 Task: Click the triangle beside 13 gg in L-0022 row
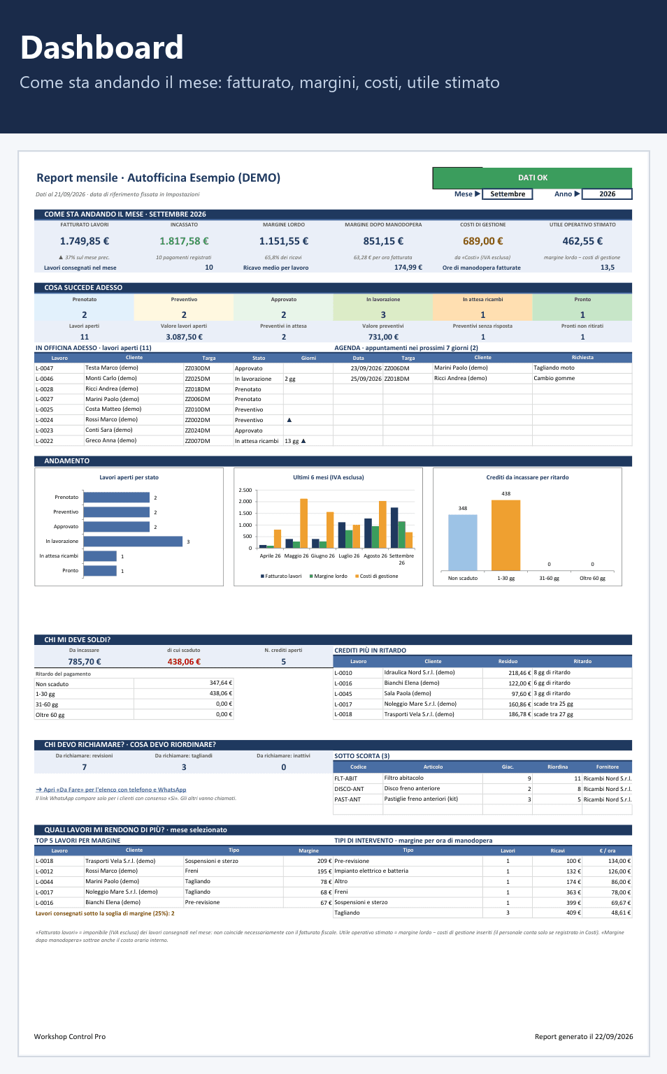303,441
